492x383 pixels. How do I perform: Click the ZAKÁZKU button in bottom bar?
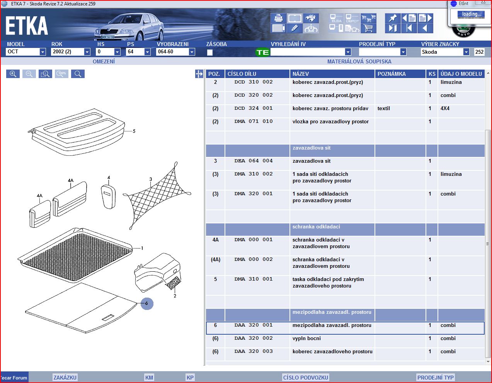tap(65, 378)
